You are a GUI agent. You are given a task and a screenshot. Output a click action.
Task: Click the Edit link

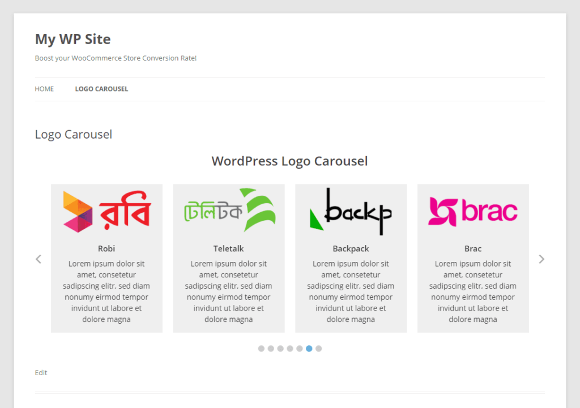point(41,372)
